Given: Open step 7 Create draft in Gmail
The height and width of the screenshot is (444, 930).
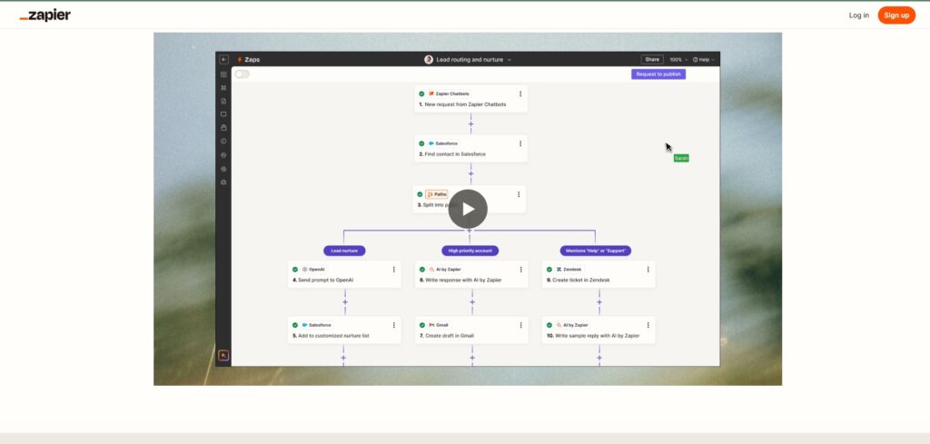Looking at the screenshot, I should 471,331.
